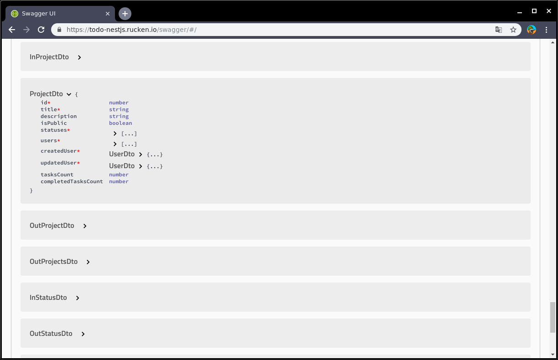
Task: Click the OutProjectDto model name
Action: click(x=52, y=226)
